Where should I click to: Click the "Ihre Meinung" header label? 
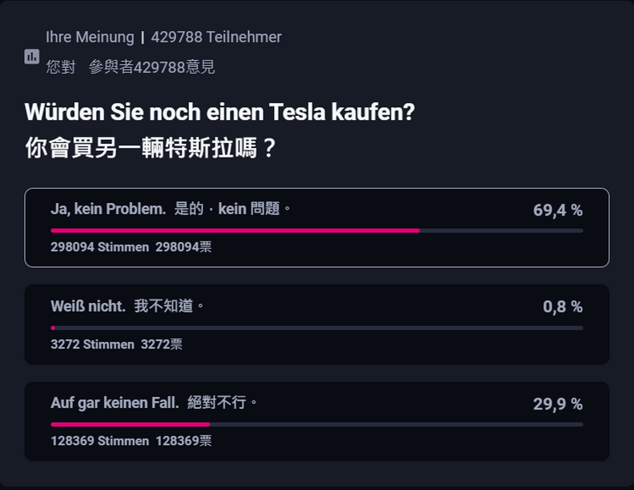point(89,37)
